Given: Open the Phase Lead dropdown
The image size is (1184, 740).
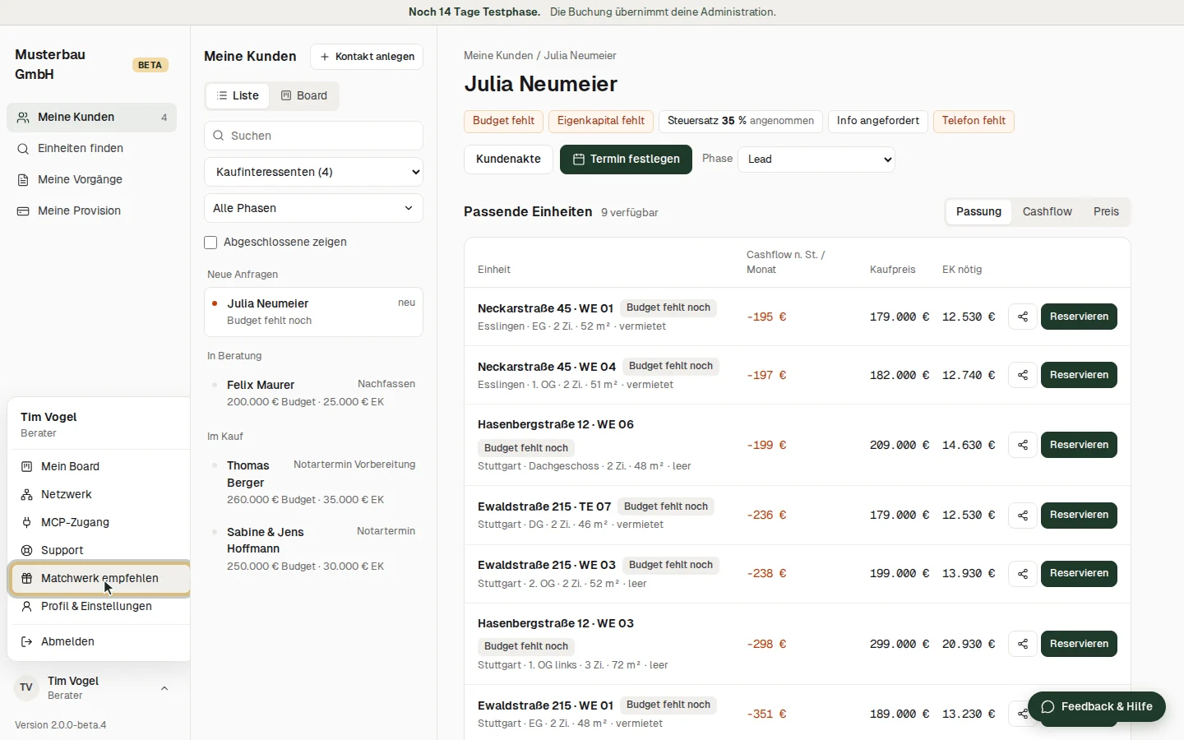Looking at the screenshot, I should (x=816, y=160).
